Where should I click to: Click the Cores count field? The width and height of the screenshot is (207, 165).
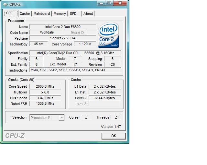86,117
